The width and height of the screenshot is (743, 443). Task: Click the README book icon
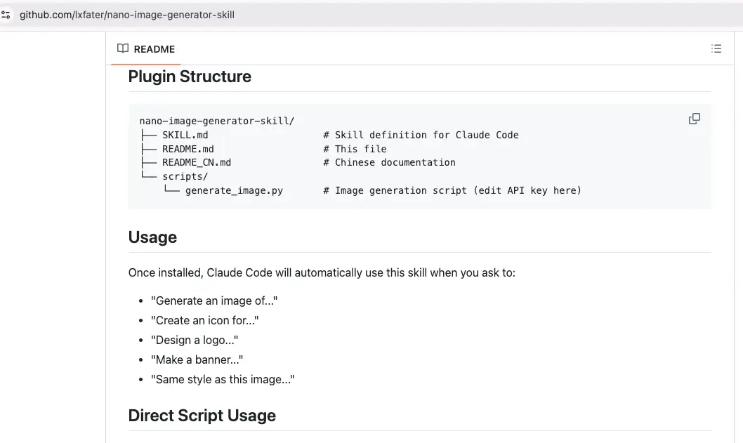123,49
